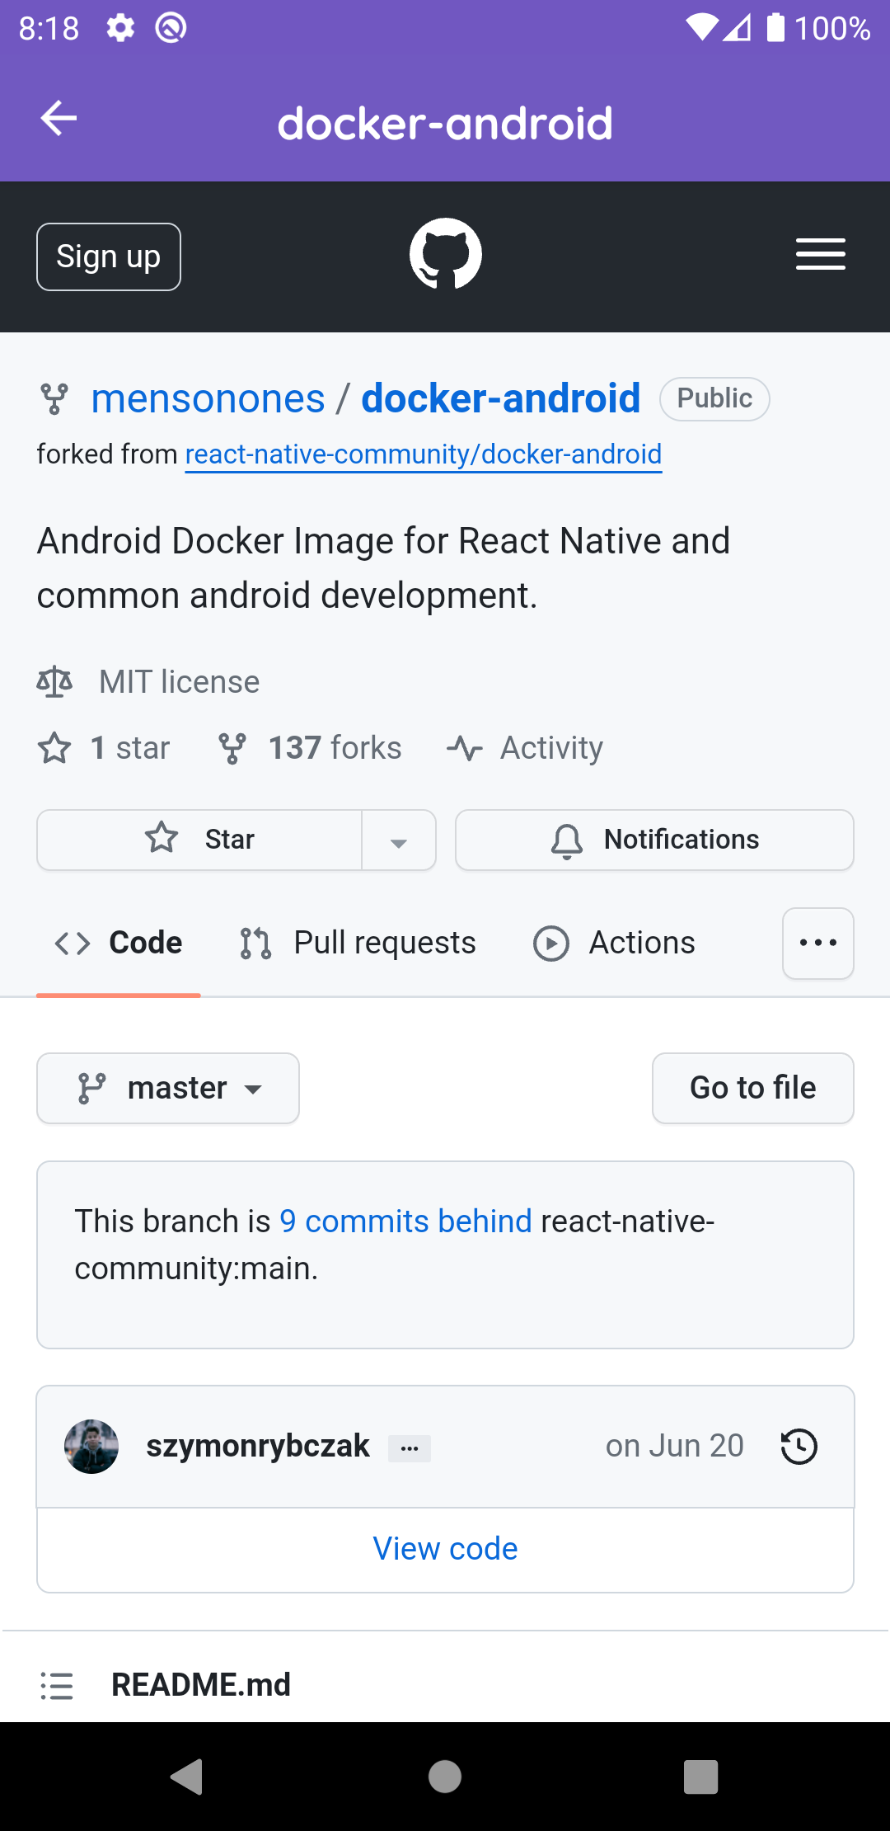Click the Go to file button

pos(753,1088)
